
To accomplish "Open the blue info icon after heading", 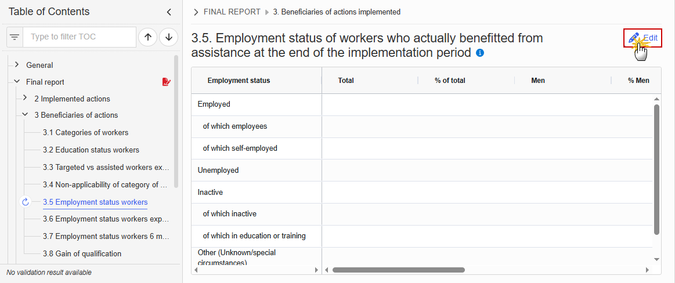I will point(480,53).
